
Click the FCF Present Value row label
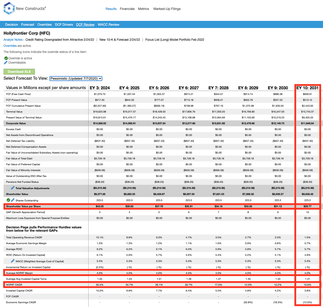pyautogui.click(x=17, y=100)
